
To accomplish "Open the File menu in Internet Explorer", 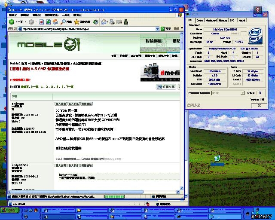I will click(x=13, y=15).
